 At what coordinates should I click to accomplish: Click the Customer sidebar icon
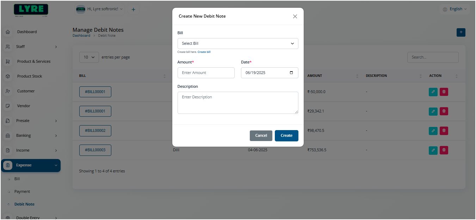point(7,91)
